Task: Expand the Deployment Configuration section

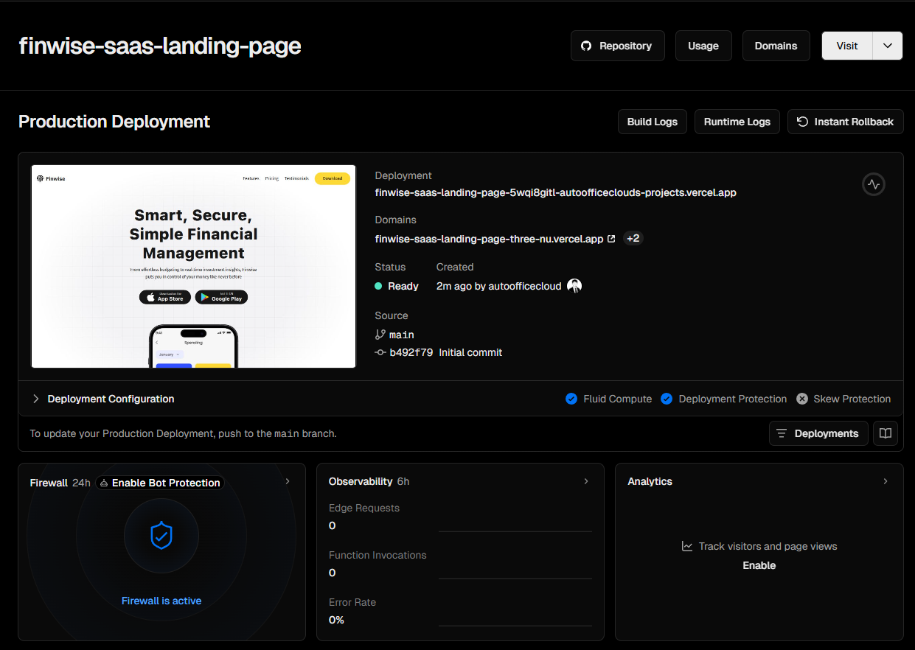Action: [103, 399]
